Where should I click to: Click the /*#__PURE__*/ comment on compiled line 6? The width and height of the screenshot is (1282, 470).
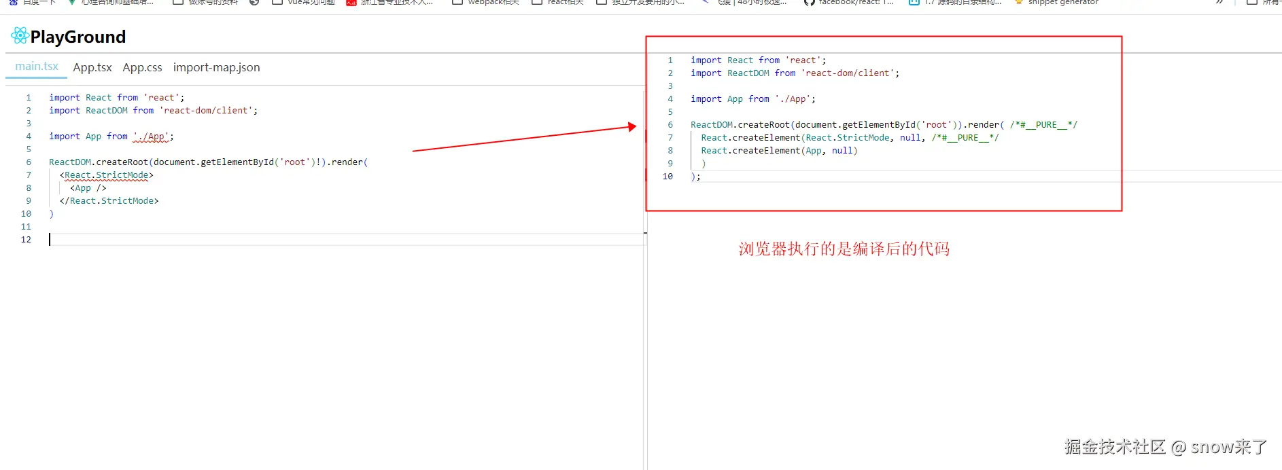point(1043,125)
